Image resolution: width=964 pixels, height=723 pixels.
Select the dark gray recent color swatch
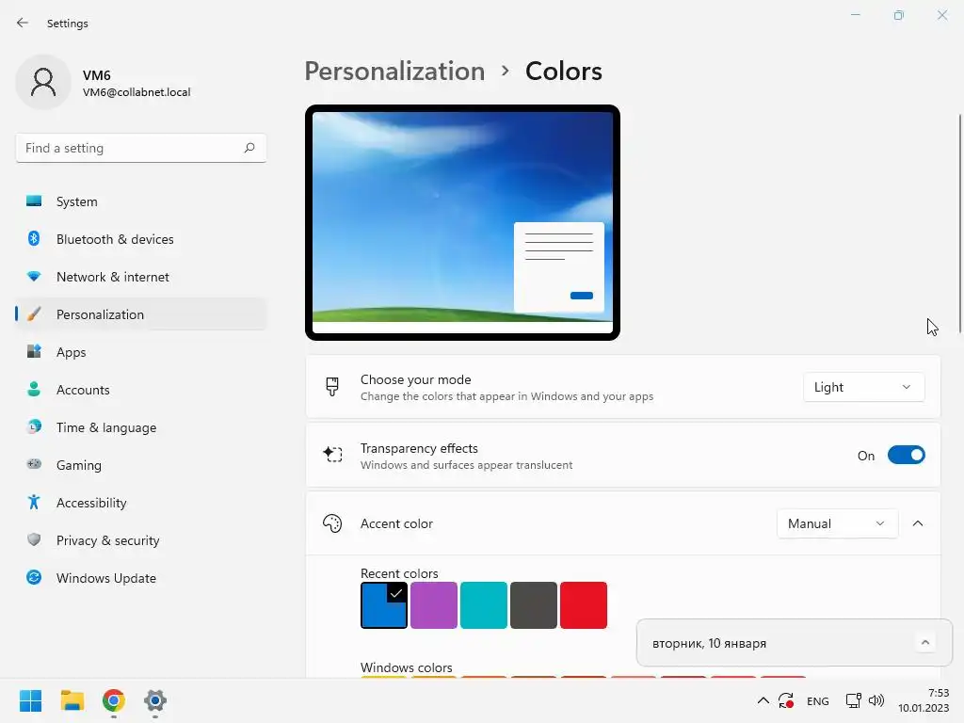534,605
